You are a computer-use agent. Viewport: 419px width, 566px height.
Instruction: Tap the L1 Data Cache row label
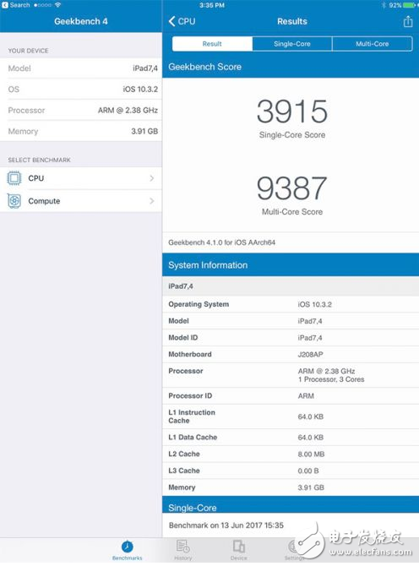point(193,437)
